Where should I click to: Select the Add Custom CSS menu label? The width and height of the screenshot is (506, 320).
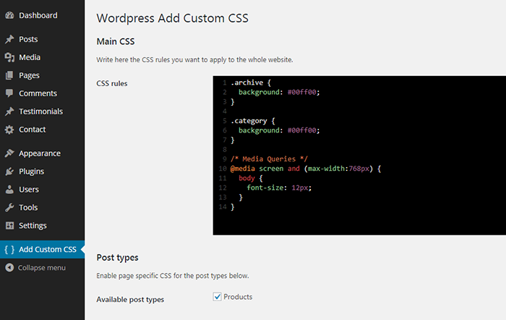coord(48,250)
